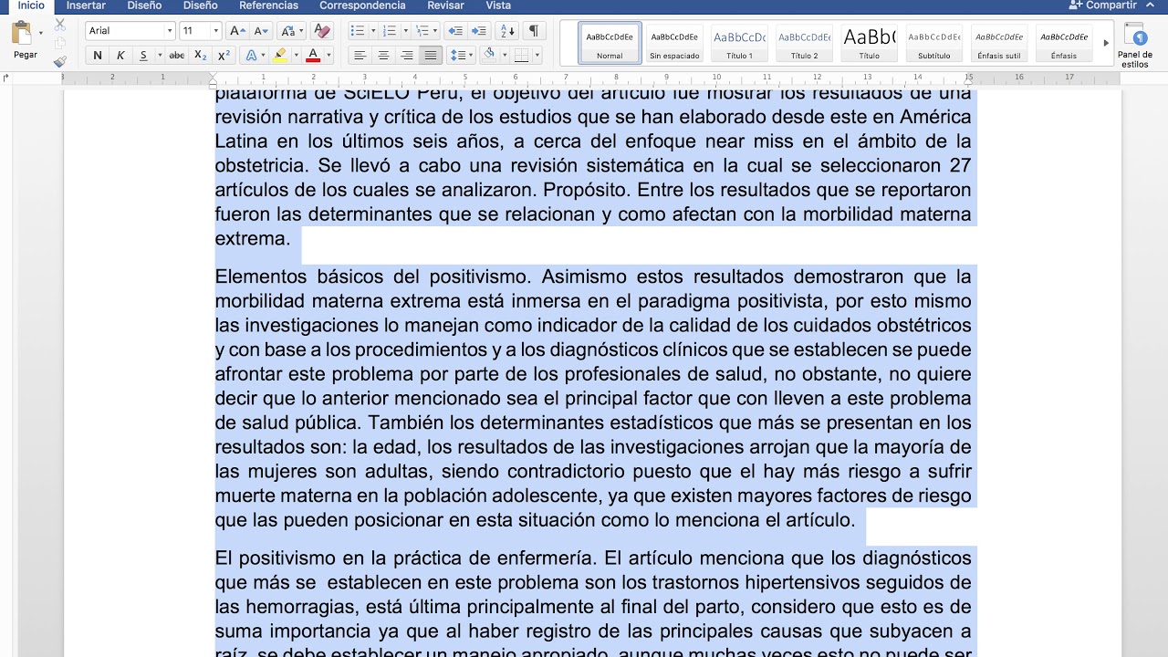The width and height of the screenshot is (1168, 657).
Task: Open the Insertar tab
Action: point(86,5)
